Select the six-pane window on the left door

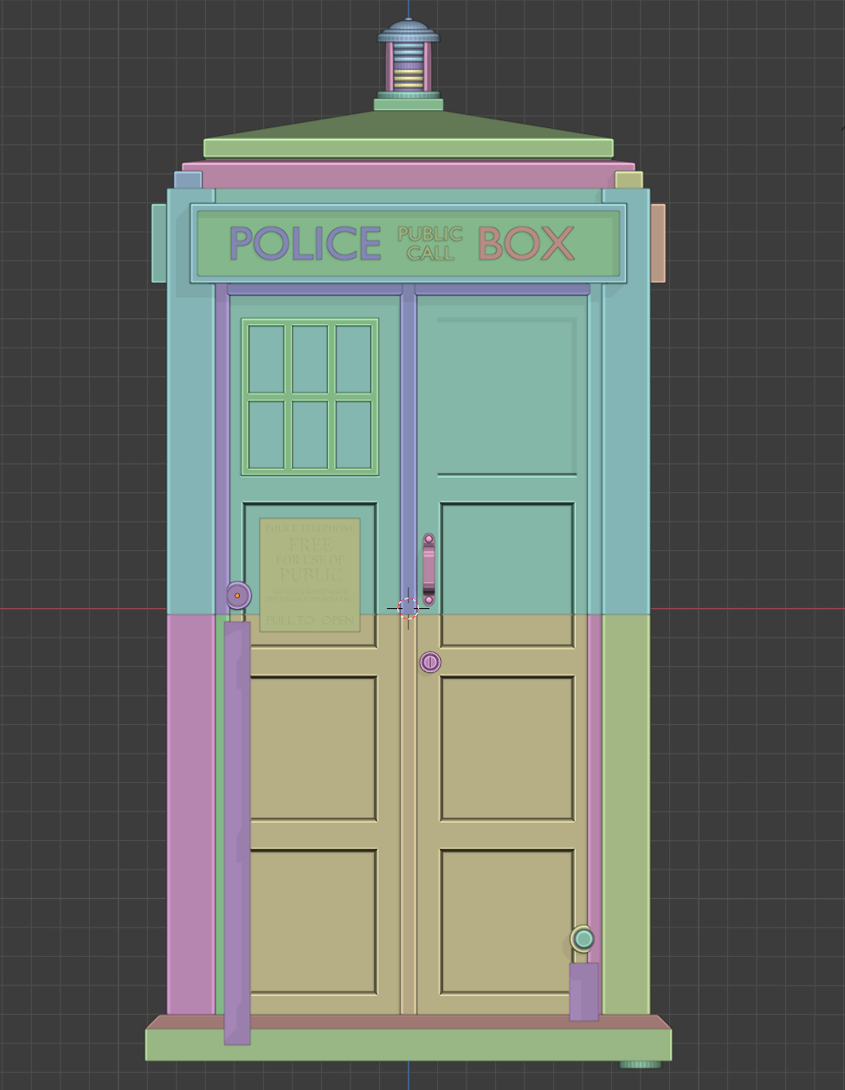coord(310,397)
